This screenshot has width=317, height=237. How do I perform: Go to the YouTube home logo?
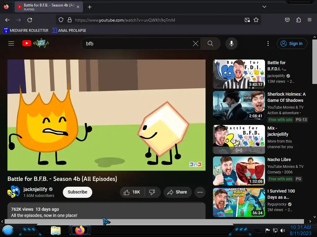coord(35,43)
